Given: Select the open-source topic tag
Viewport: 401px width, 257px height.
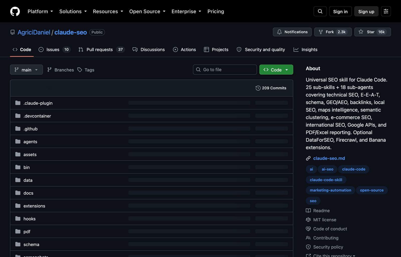Looking at the screenshot, I should point(372,190).
